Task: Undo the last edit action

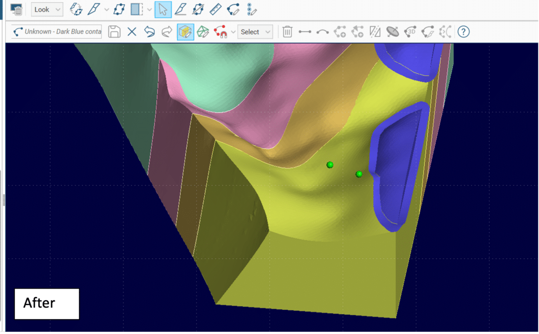Action: coord(149,32)
